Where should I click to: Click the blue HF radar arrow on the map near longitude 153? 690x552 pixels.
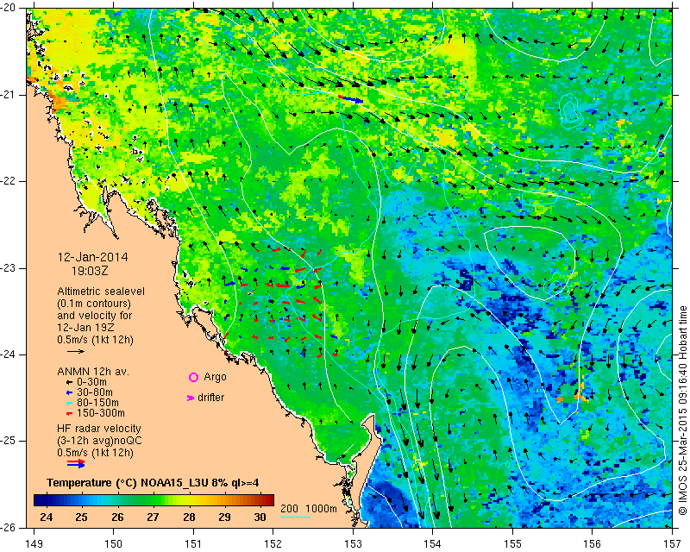pos(354,100)
